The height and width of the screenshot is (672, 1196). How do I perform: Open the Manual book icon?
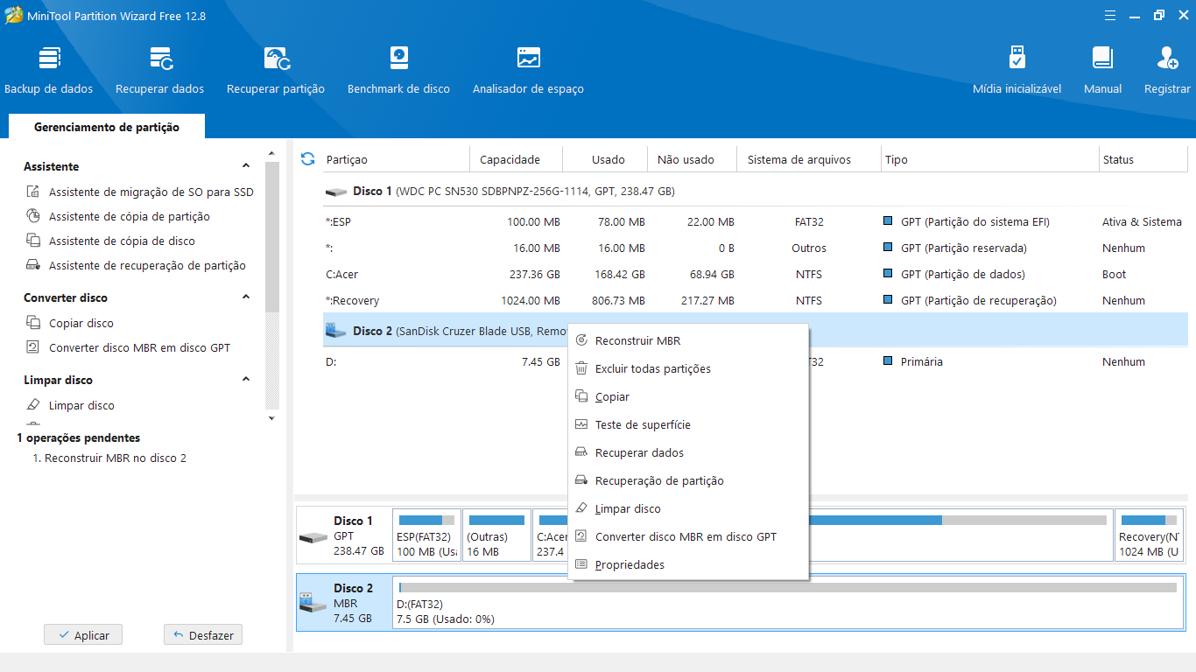point(1102,59)
